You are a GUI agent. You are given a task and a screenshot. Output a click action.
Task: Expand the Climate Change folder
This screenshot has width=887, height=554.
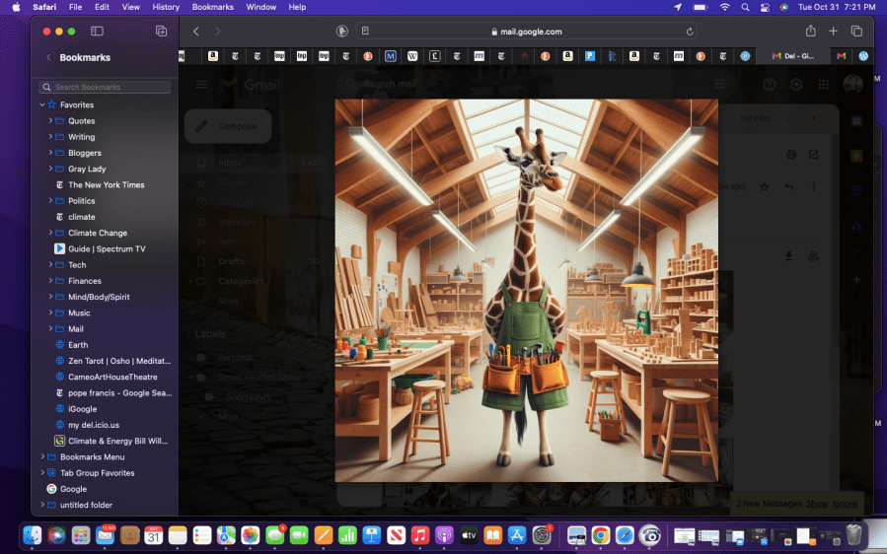(50, 234)
